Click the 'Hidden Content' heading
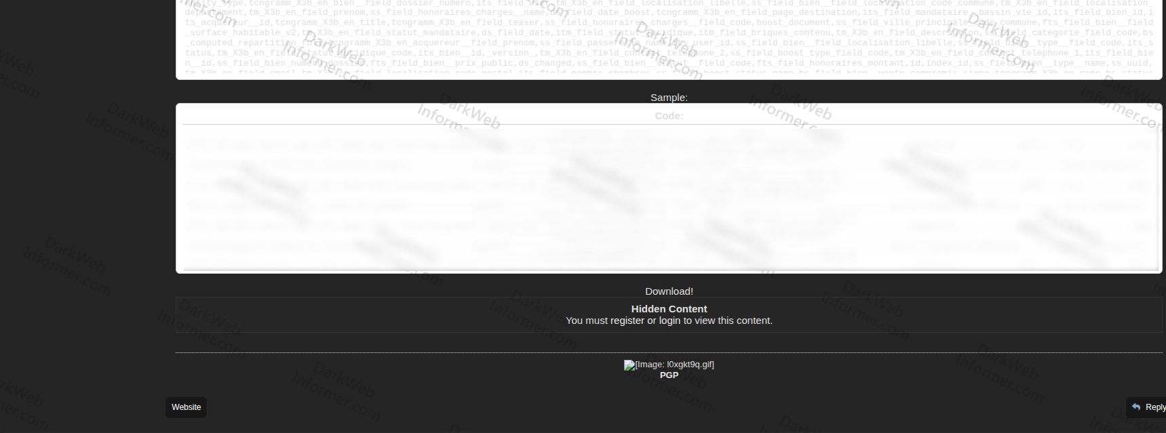Image resolution: width=1166 pixels, height=433 pixels. pos(669,309)
